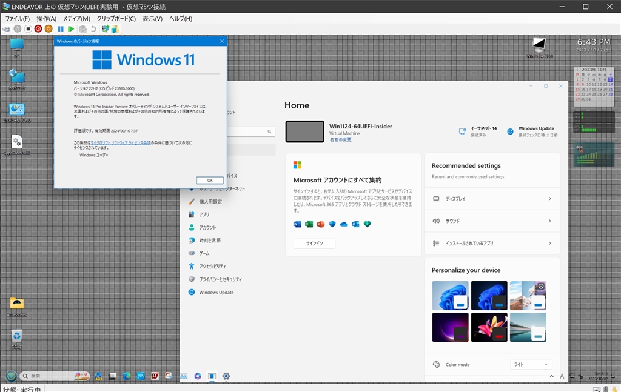Image resolution: width=621 pixels, height=392 pixels.
Task: Select the purple glow dark theme
Action: click(x=451, y=327)
